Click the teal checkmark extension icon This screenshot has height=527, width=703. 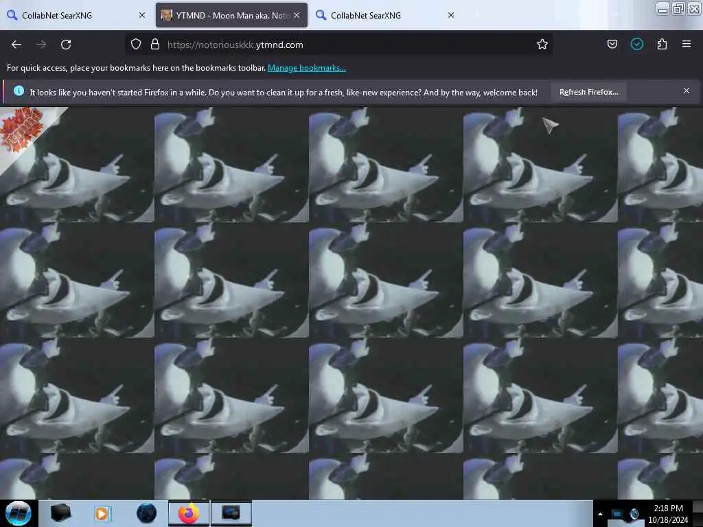[636, 44]
